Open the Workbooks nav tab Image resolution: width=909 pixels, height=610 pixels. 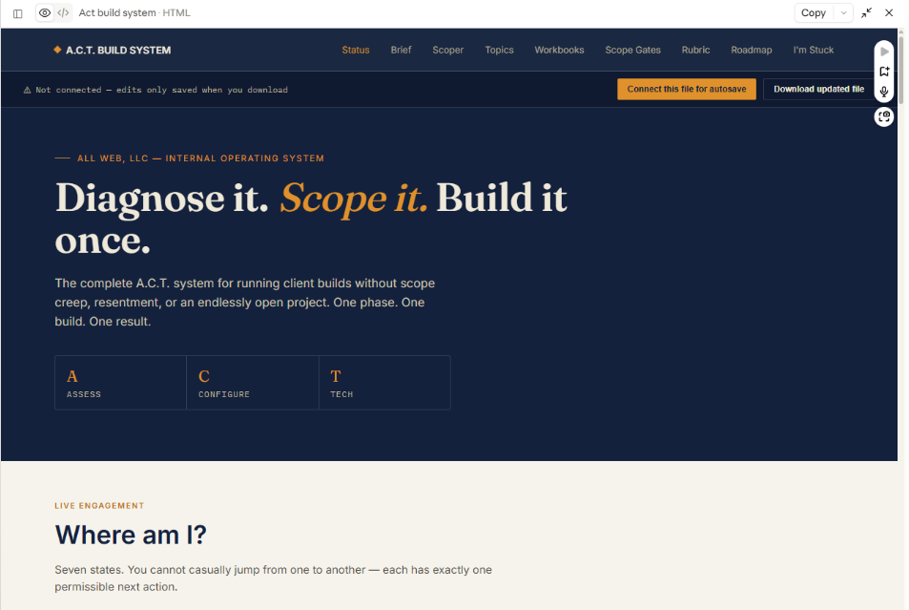[559, 50]
